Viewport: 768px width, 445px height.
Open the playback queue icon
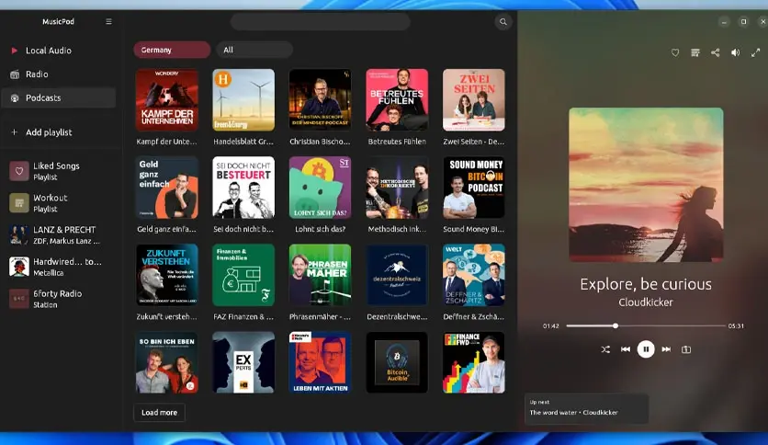tap(695, 52)
